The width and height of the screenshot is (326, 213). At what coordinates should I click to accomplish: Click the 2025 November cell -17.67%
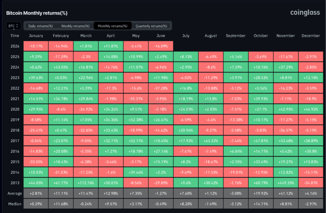point(286,57)
